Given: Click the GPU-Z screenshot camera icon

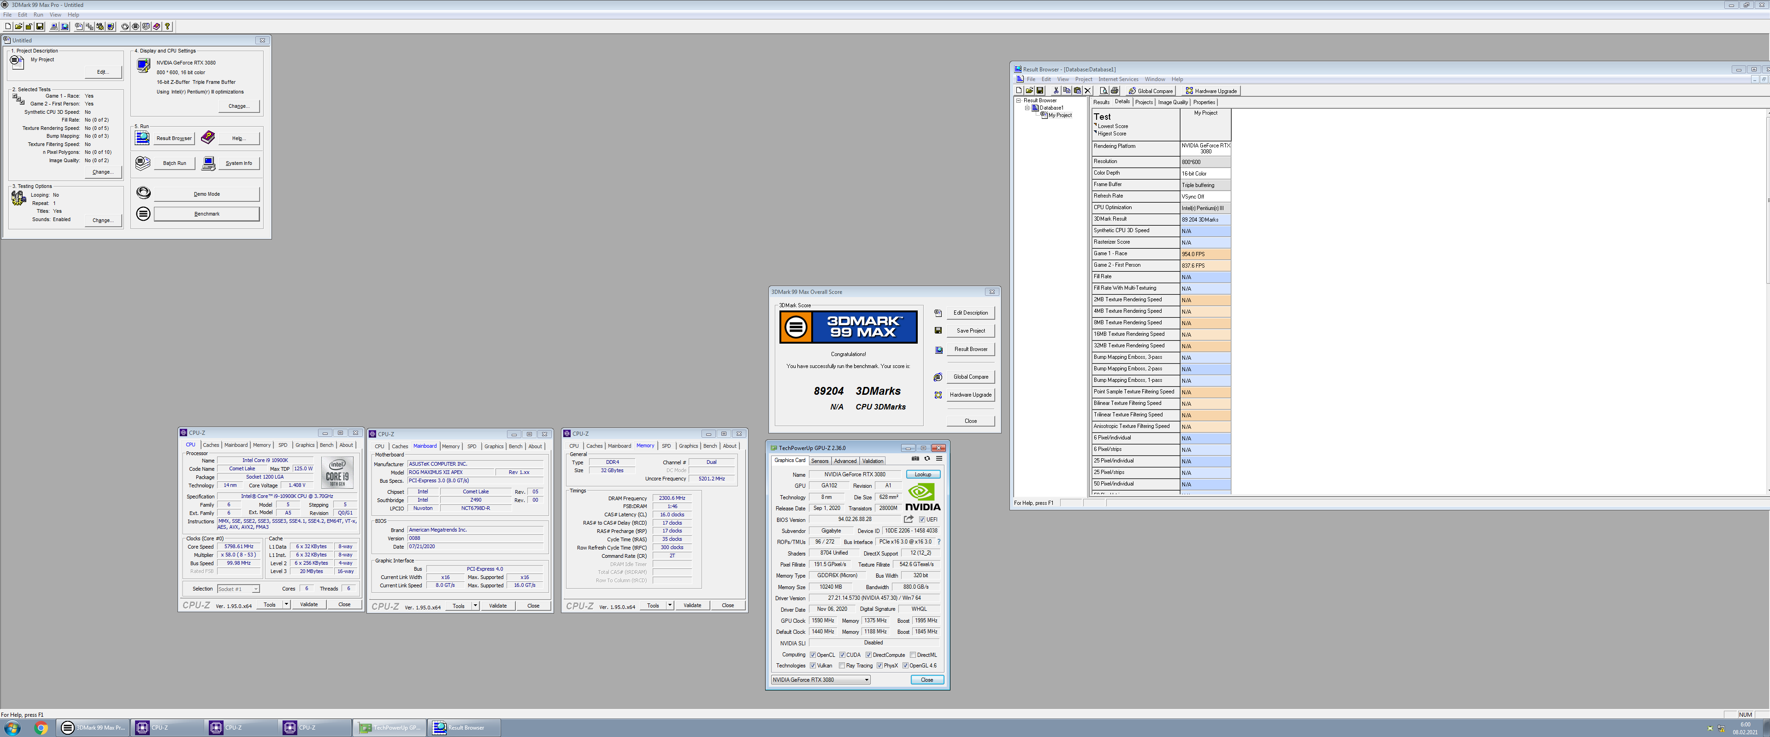Looking at the screenshot, I should point(915,459).
